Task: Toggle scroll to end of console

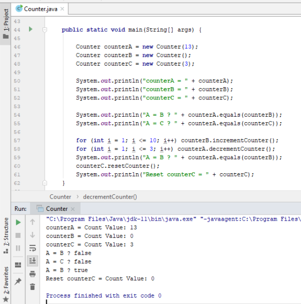Action: [32, 260]
